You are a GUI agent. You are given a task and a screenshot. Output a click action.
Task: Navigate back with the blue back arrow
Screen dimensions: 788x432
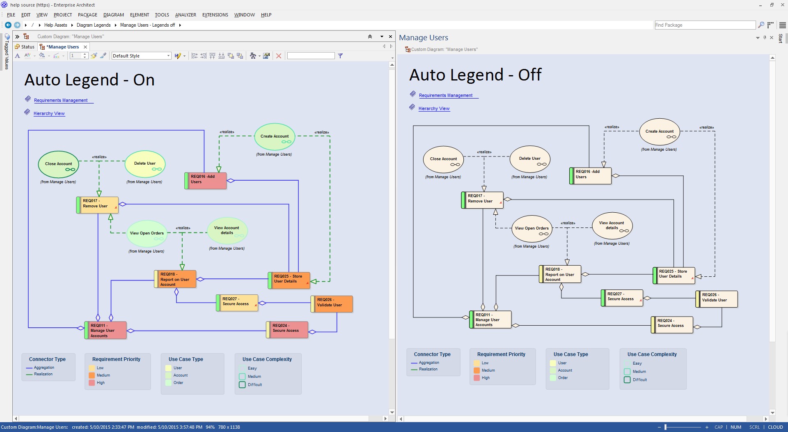[8, 25]
